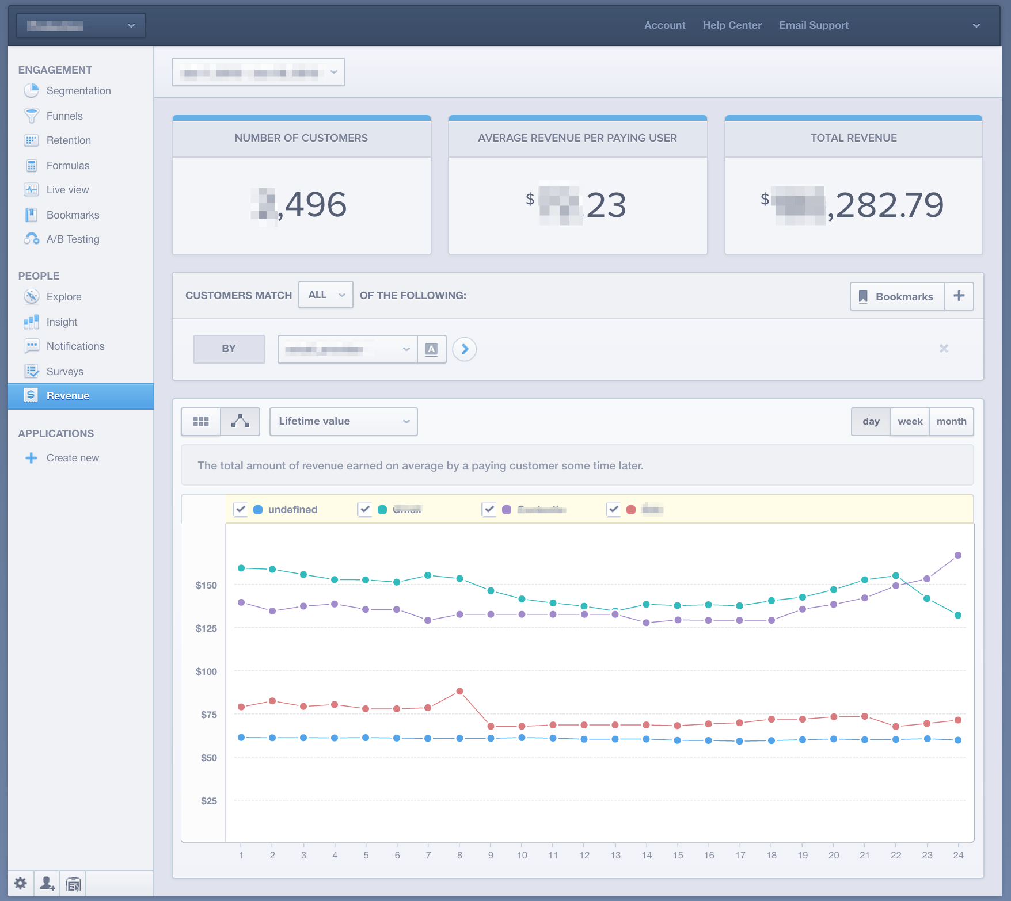This screenshot has width=1011, height=901.
Task: Click purple data point at day 24
Action: tap(958, 555)
